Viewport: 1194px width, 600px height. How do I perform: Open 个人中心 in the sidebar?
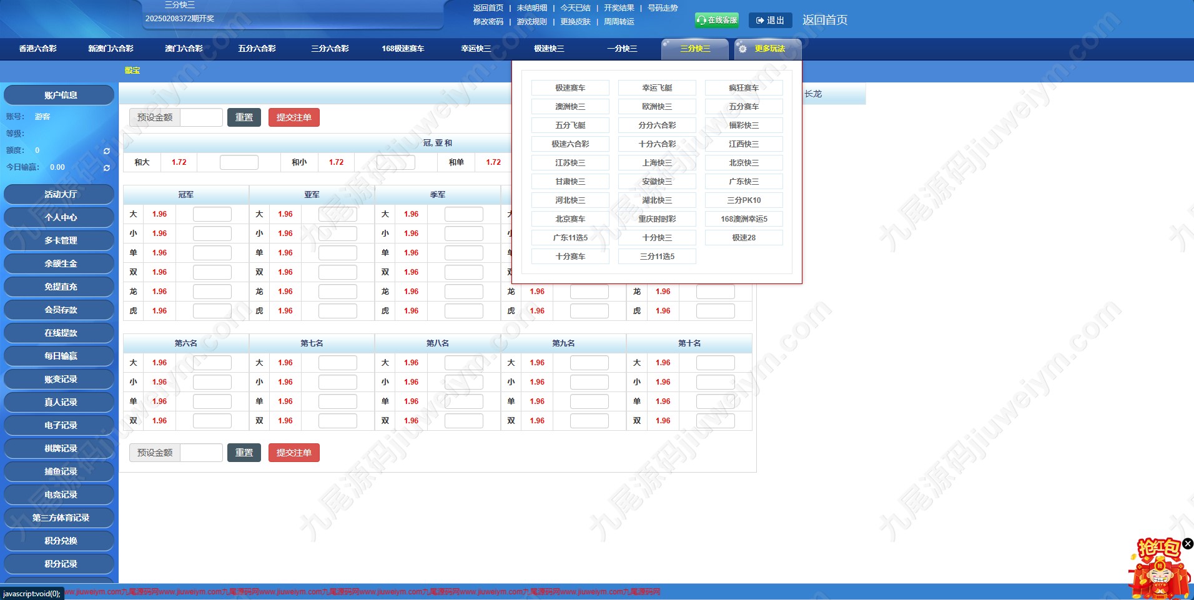59,218
